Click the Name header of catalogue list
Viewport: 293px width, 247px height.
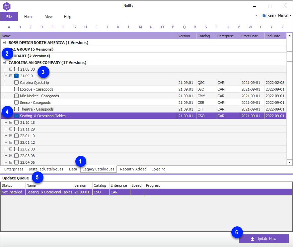point(89,36)
